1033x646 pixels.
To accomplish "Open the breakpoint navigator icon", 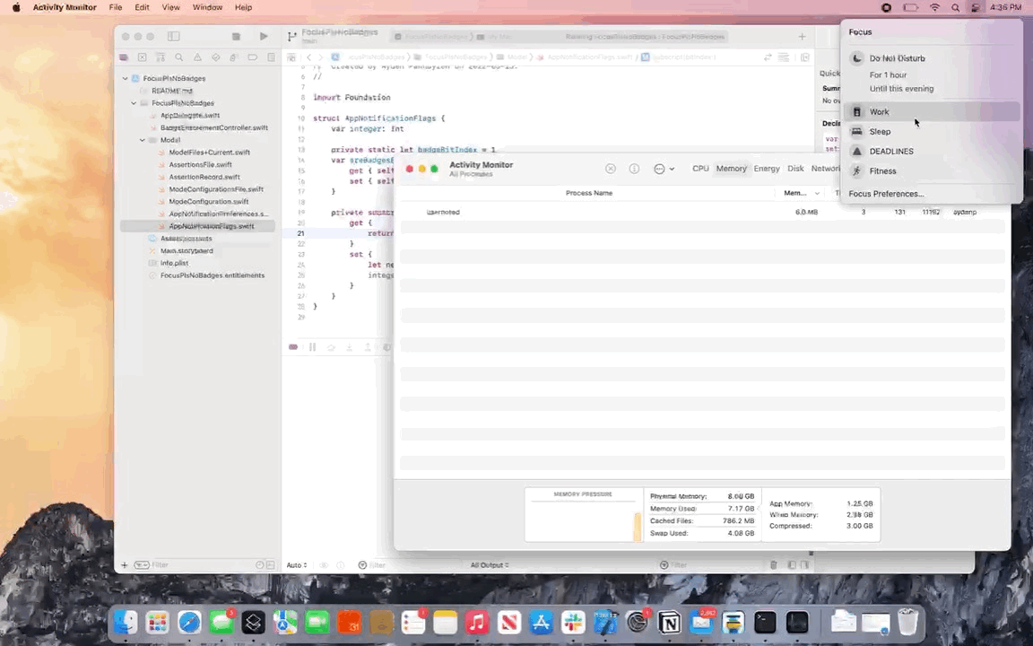I will 252,57.
